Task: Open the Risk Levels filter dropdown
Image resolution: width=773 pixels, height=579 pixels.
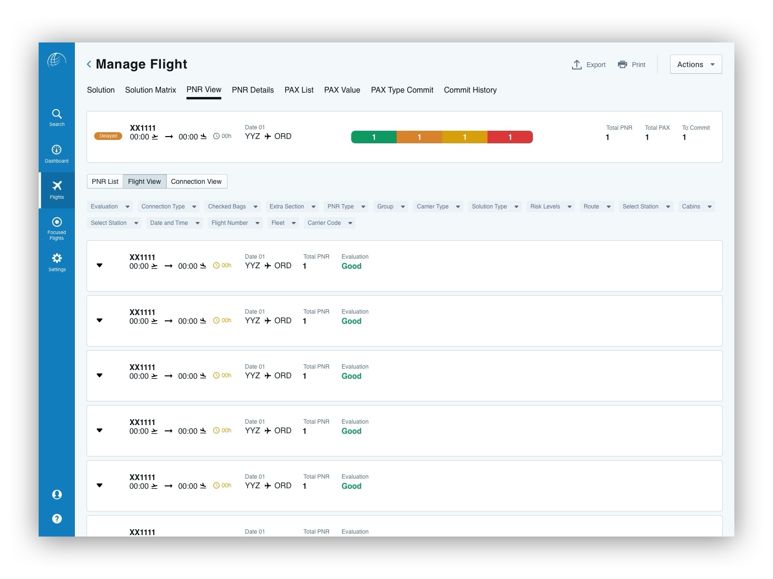Action: coord(550,207)
